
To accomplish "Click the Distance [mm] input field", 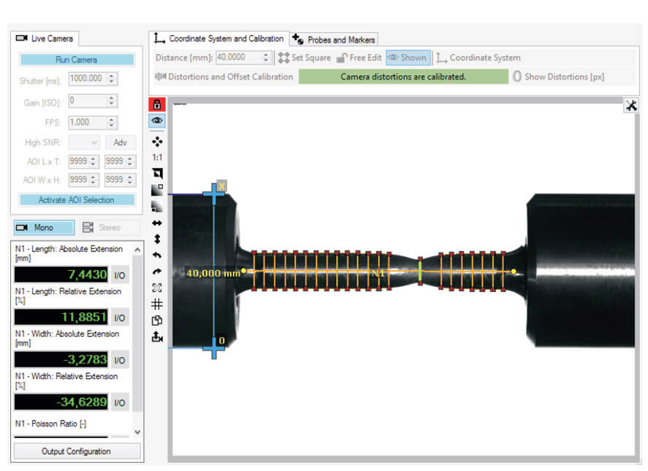I will [x=239, y=58].
